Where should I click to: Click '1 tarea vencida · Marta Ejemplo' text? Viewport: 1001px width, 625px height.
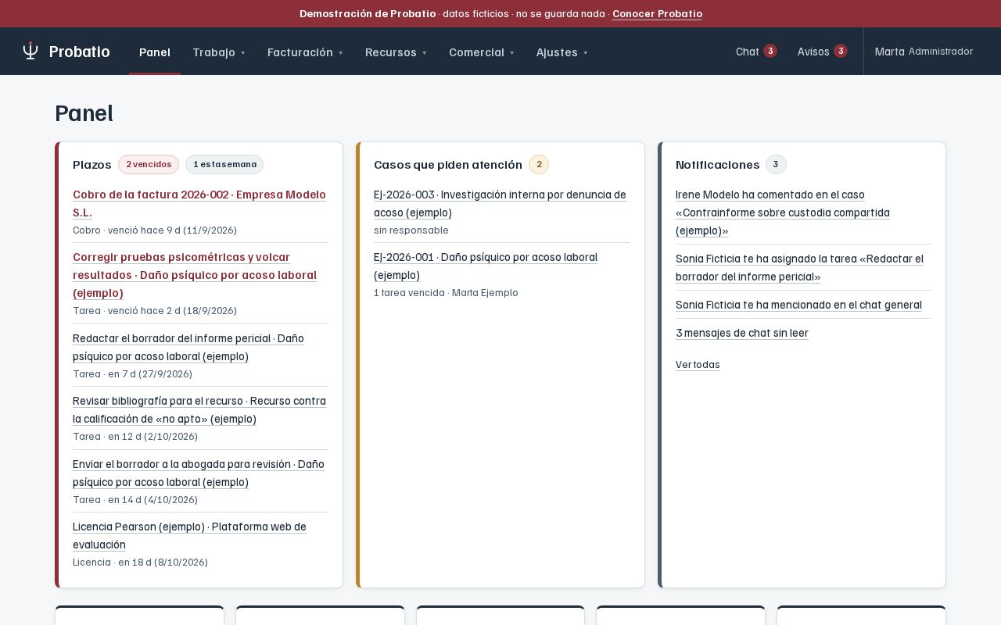[x=446, y=292]
